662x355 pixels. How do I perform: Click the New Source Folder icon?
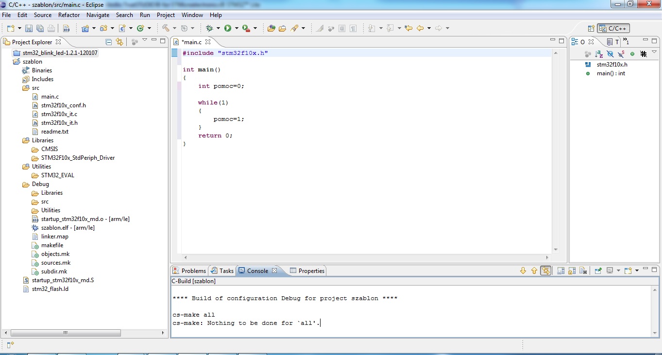[x=103, y=28]
